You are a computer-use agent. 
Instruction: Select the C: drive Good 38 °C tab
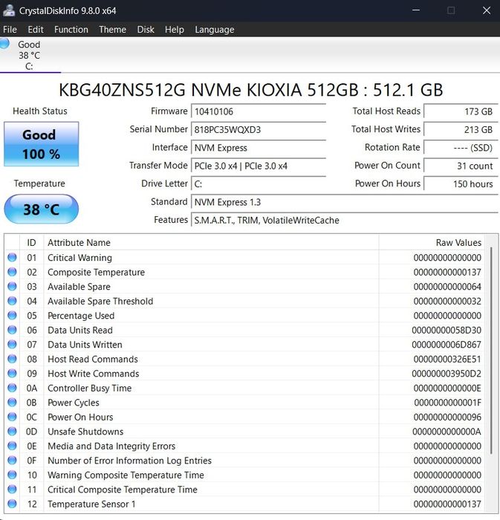pyautogui.click(x=29, y=55)
